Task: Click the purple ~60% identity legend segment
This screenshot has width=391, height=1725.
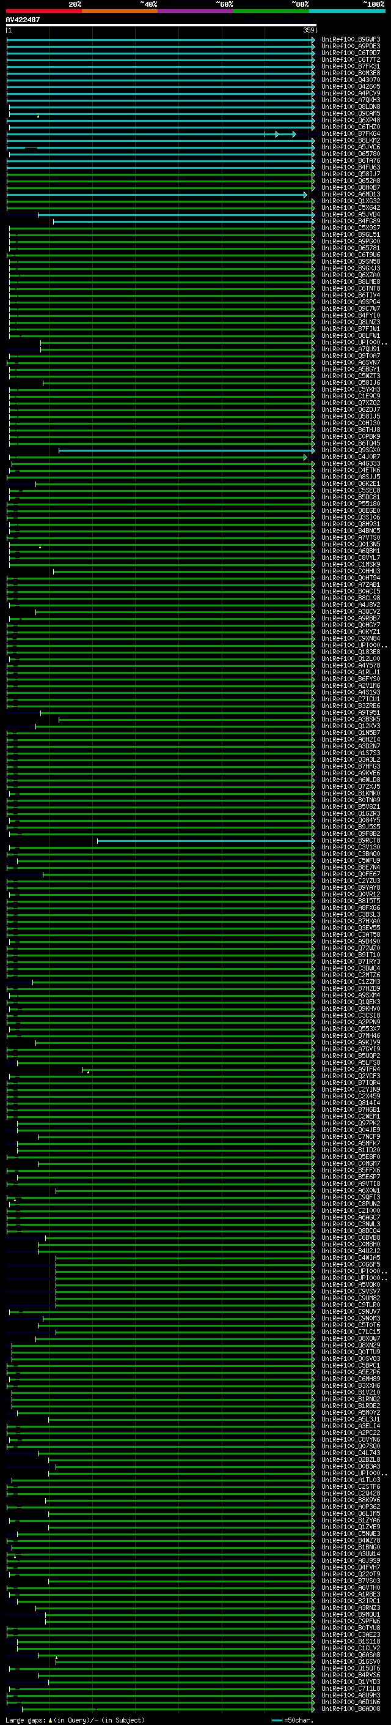Action: (x=196, y=11)
